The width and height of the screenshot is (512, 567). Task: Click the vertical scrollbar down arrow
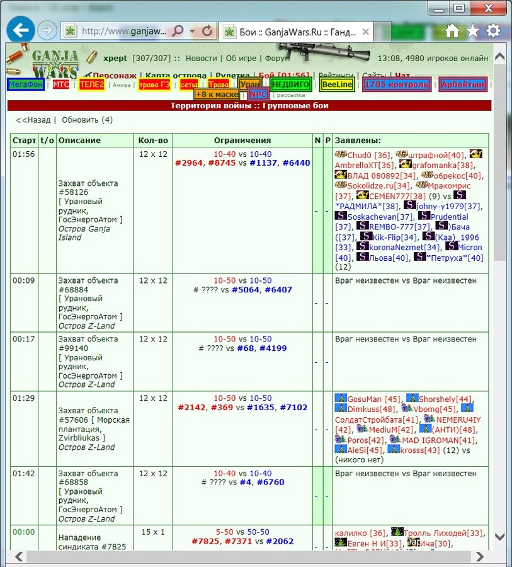tap(499, 537)
